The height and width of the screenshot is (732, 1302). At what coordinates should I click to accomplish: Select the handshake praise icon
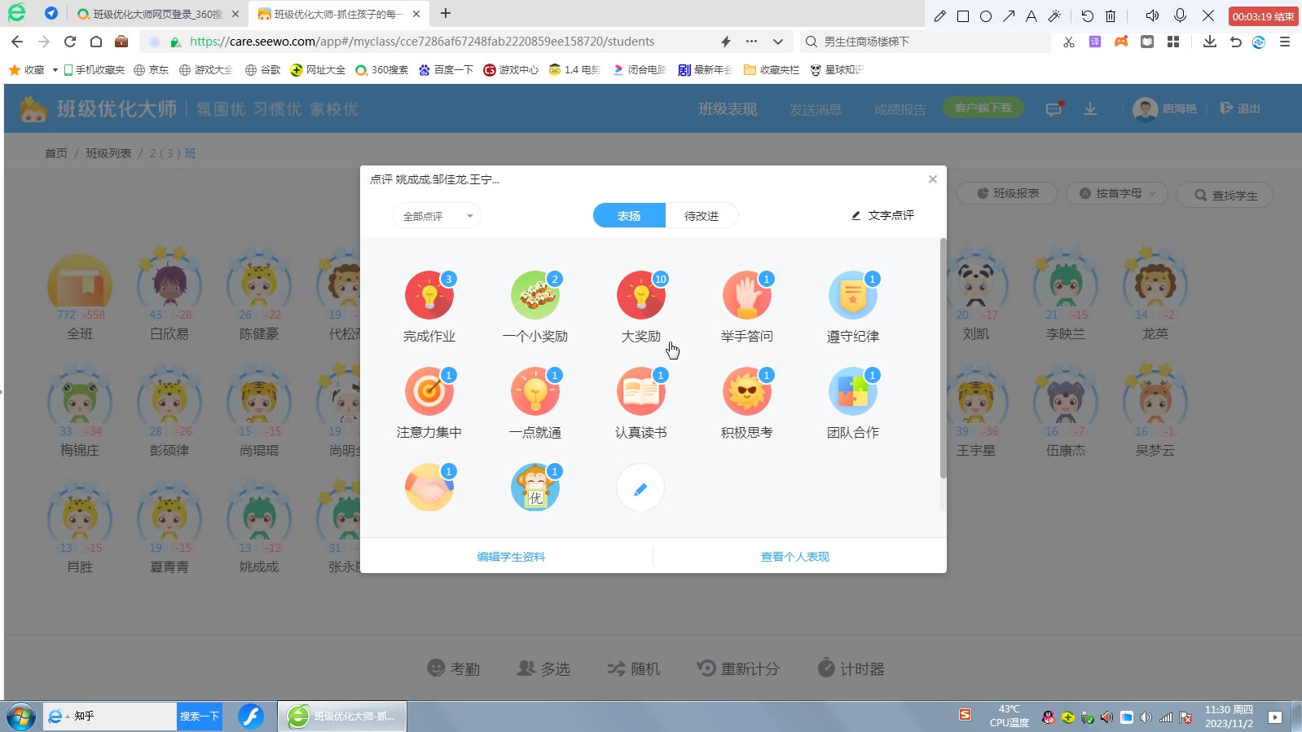tap(429, 487)
